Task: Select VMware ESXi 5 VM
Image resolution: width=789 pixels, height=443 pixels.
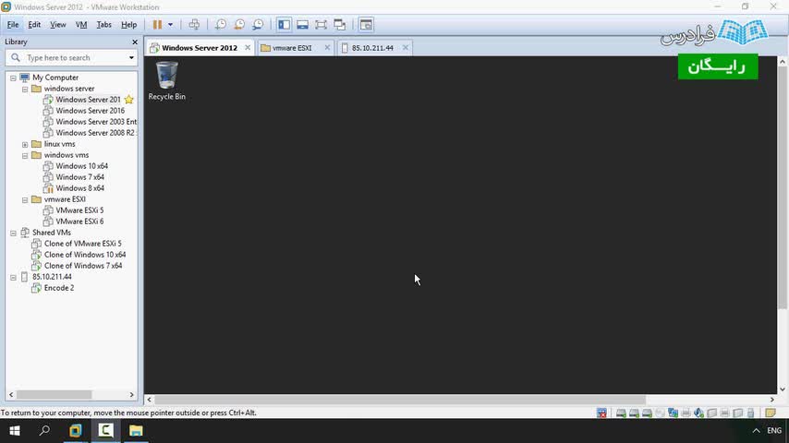Action: (x=79, y=210)
